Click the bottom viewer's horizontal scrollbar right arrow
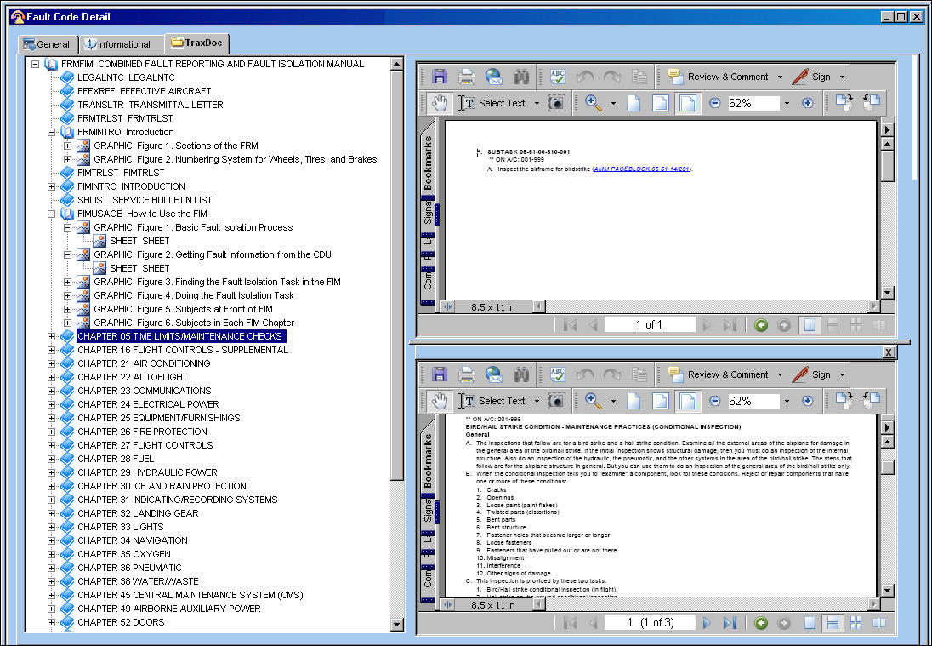This screenshot has width=932, height=646. click(x=874, y=604)
